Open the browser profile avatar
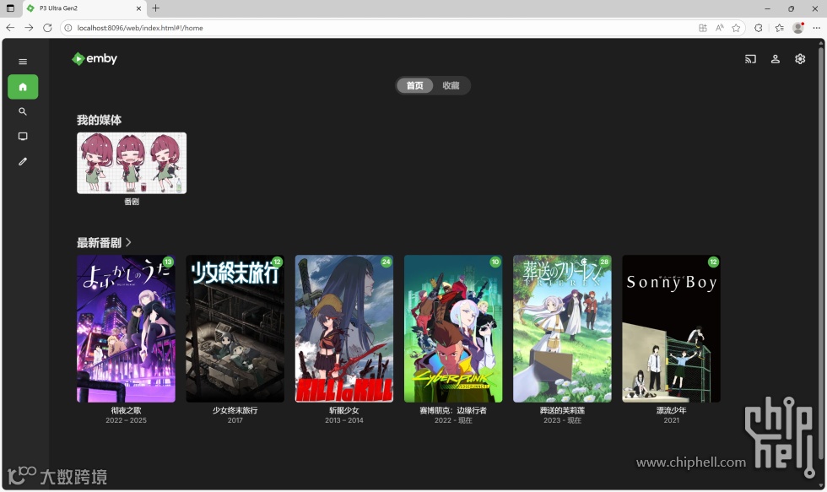 click(798, 28)
